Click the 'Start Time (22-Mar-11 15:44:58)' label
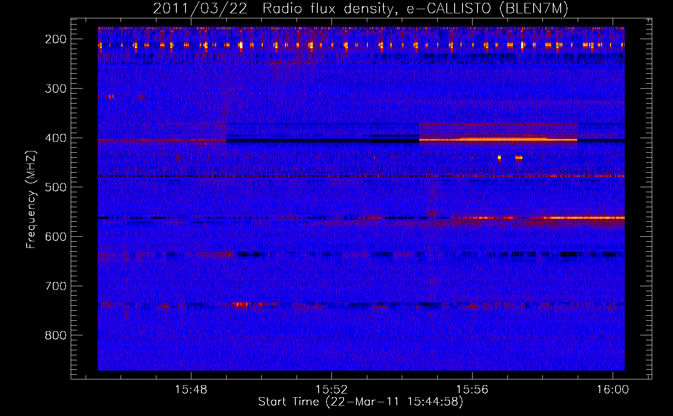Image resolution: width=673 pixels, height=416 pixels. pyautogui.click(x=361, y=402)
